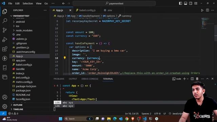Screen dimensions: 217x122
Task: Open the Explorer view in activity bar
Action: coord(4,11)
